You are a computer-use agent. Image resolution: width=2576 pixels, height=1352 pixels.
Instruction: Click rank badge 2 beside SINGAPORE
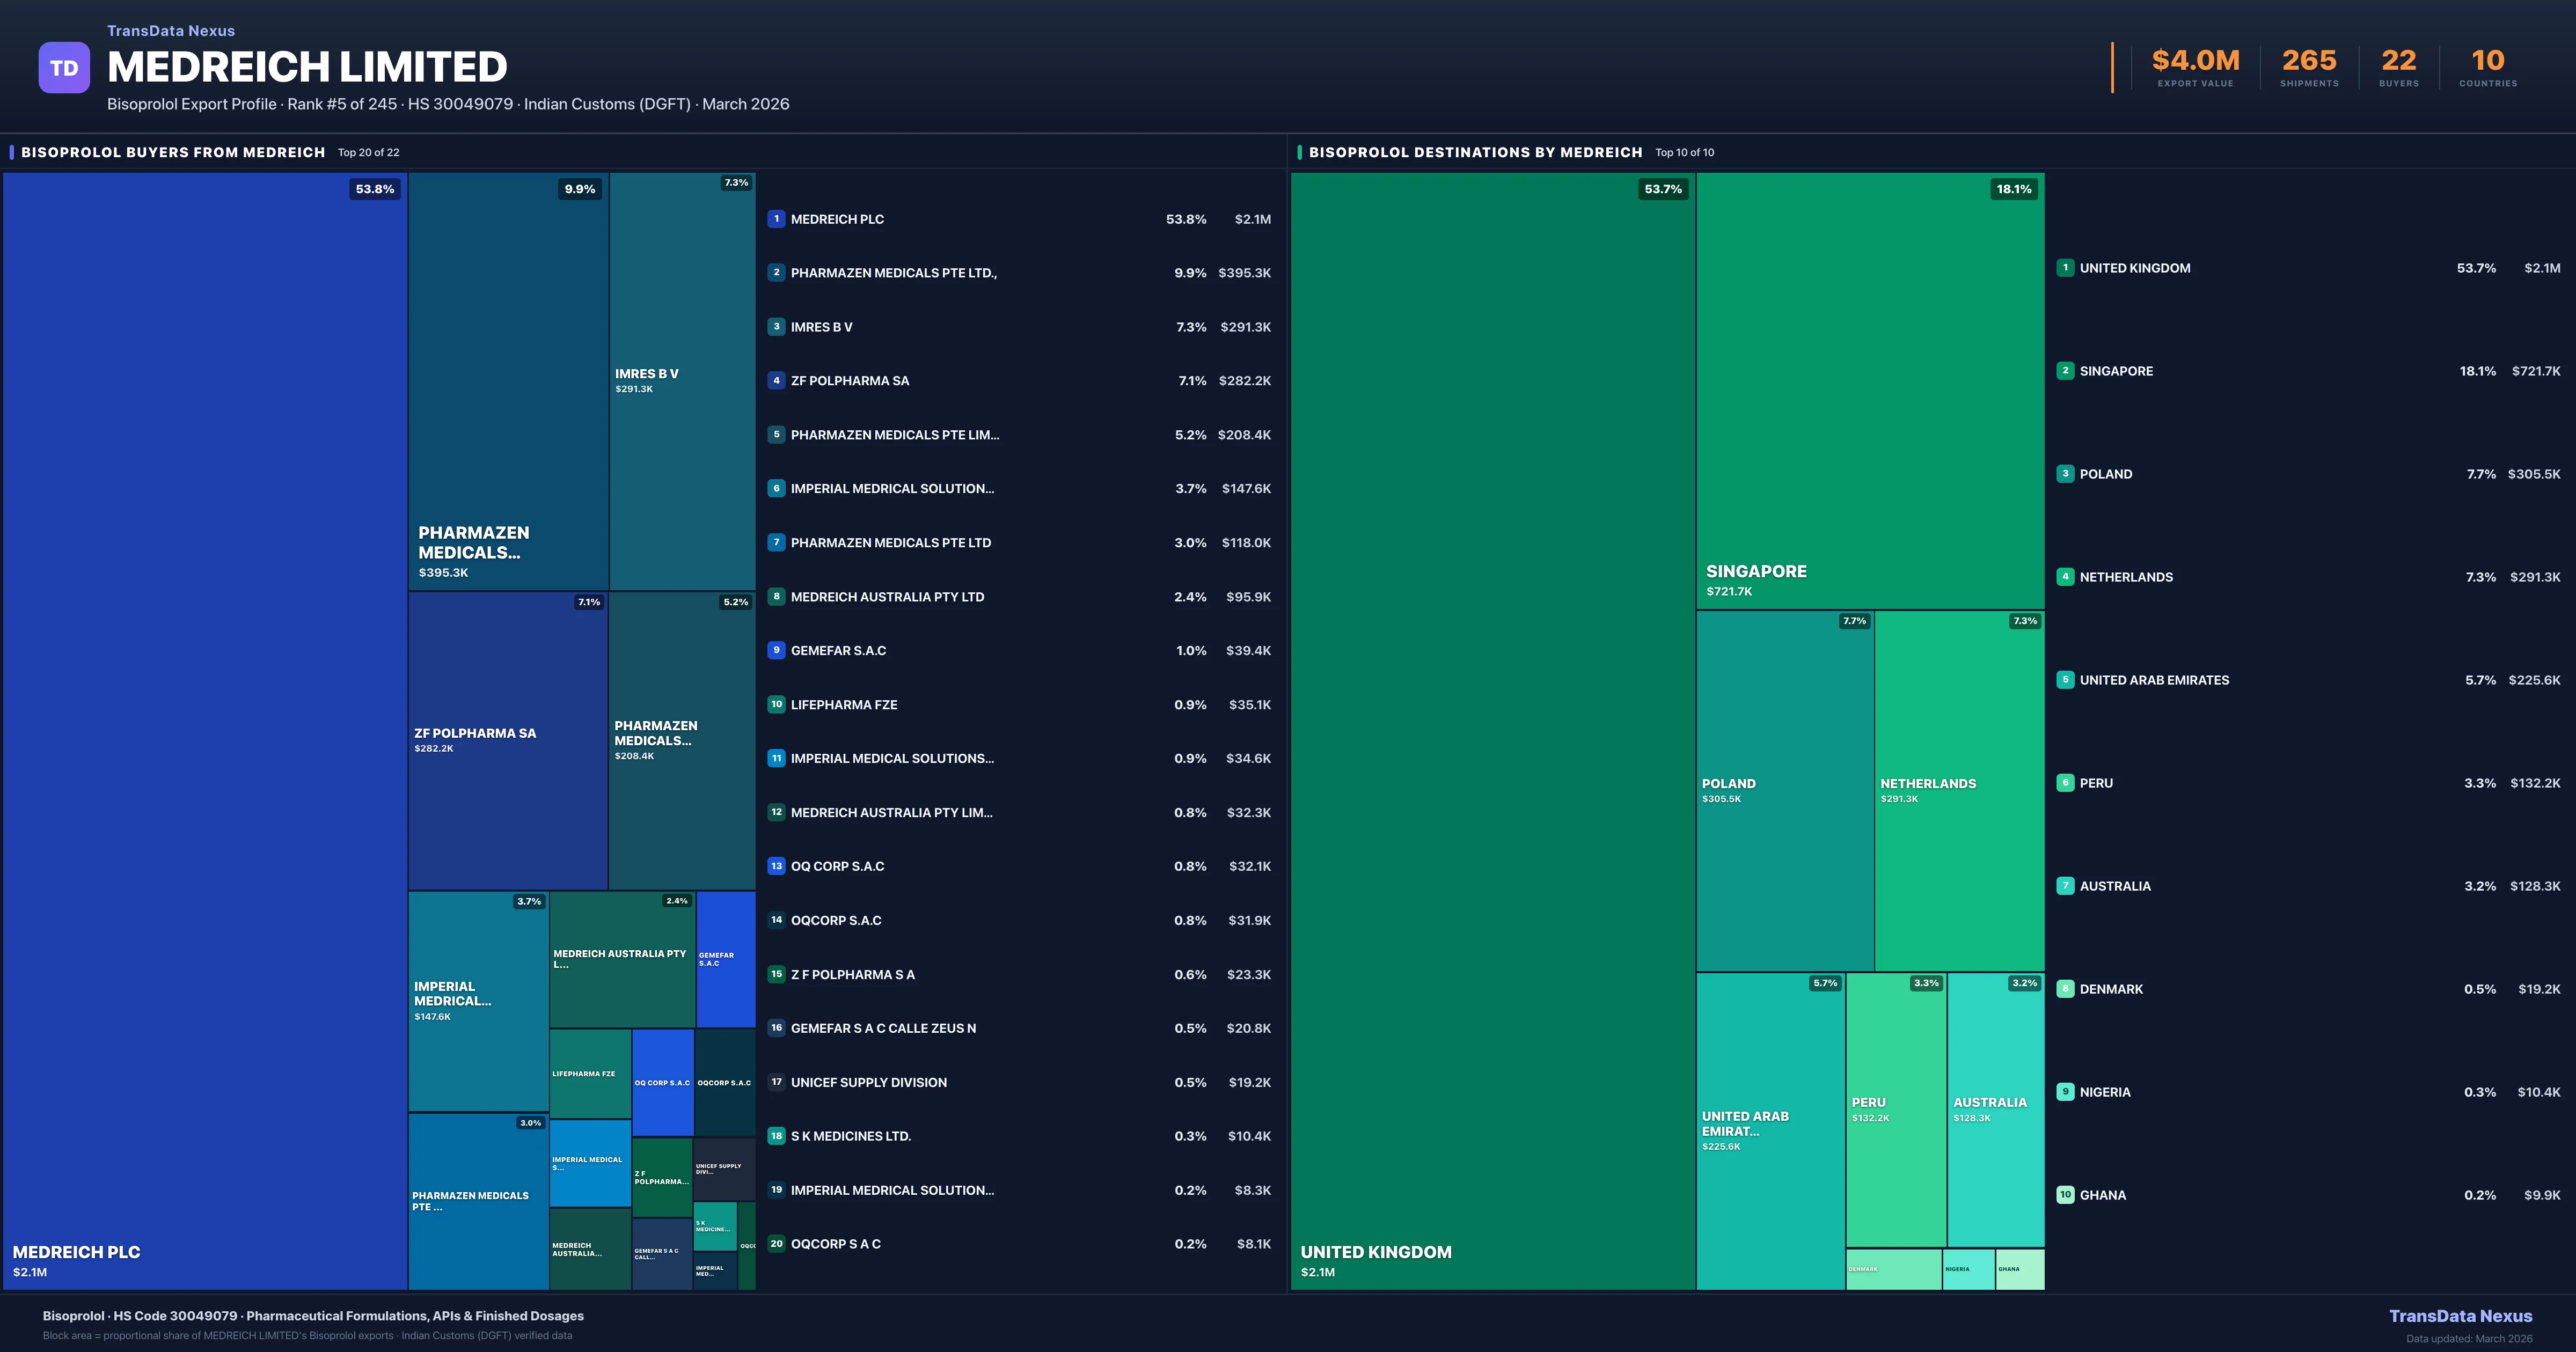point(2065,371)
